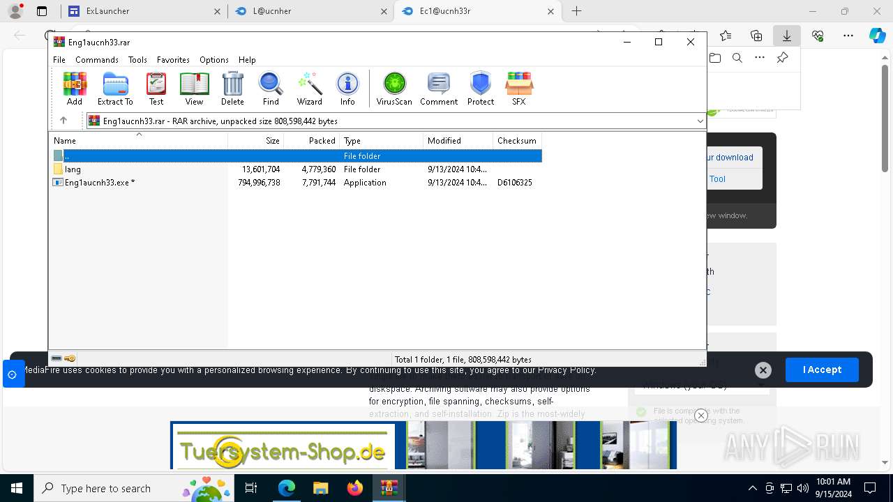
Task: Click the taskbar search box
Action: 134,488
